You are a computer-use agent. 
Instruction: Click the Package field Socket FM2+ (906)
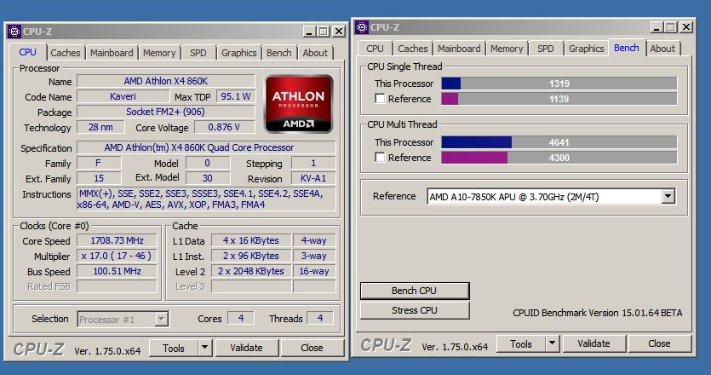(166, 112)
